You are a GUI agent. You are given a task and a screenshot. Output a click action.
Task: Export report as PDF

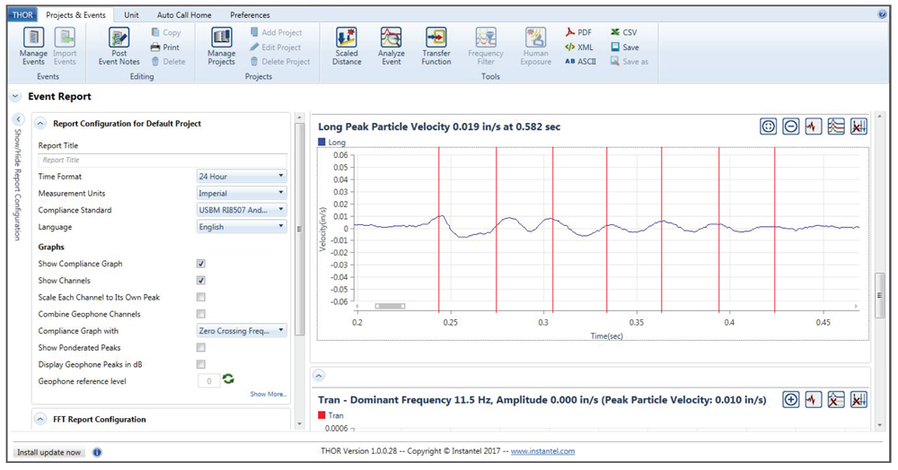click(x=578, y=32)
